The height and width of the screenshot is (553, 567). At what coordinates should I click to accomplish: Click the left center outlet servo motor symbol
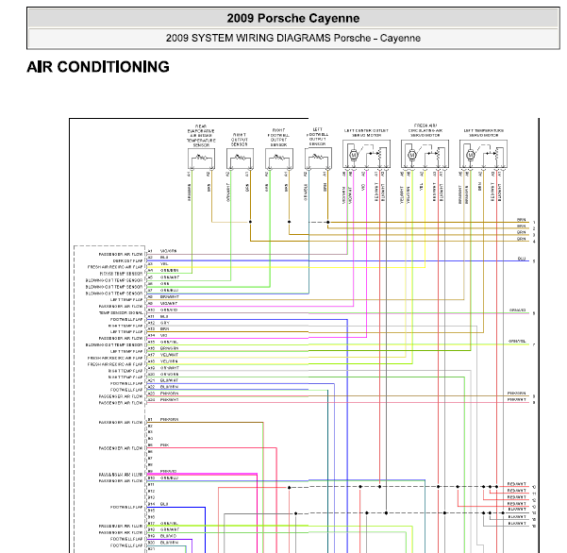coord(367,154)
